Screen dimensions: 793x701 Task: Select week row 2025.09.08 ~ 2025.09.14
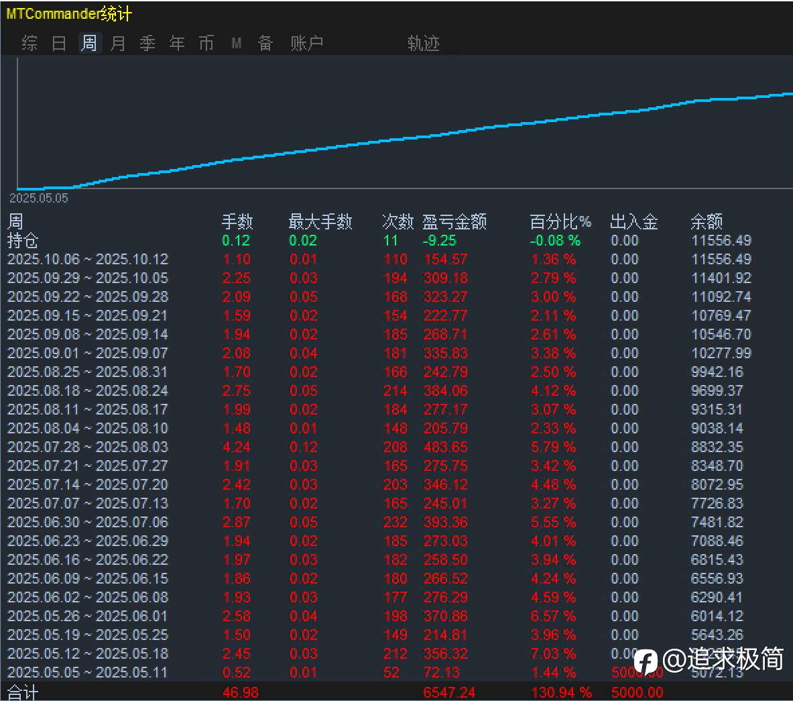pyautogui.click(x=379, y=334)
